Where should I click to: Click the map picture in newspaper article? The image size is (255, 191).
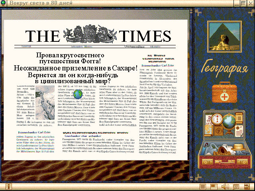coord(45,103)
